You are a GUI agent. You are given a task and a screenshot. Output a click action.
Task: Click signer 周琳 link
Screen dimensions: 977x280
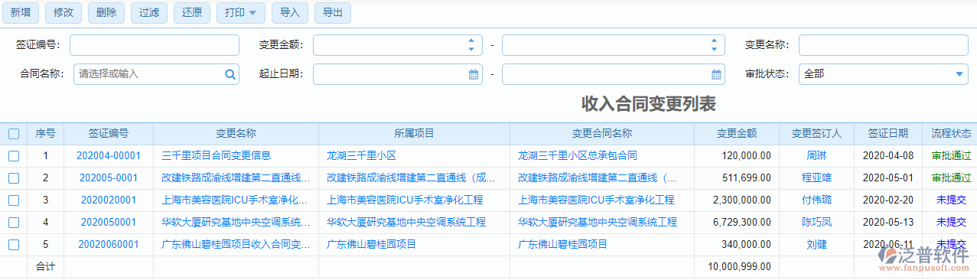tap(816, 156)
